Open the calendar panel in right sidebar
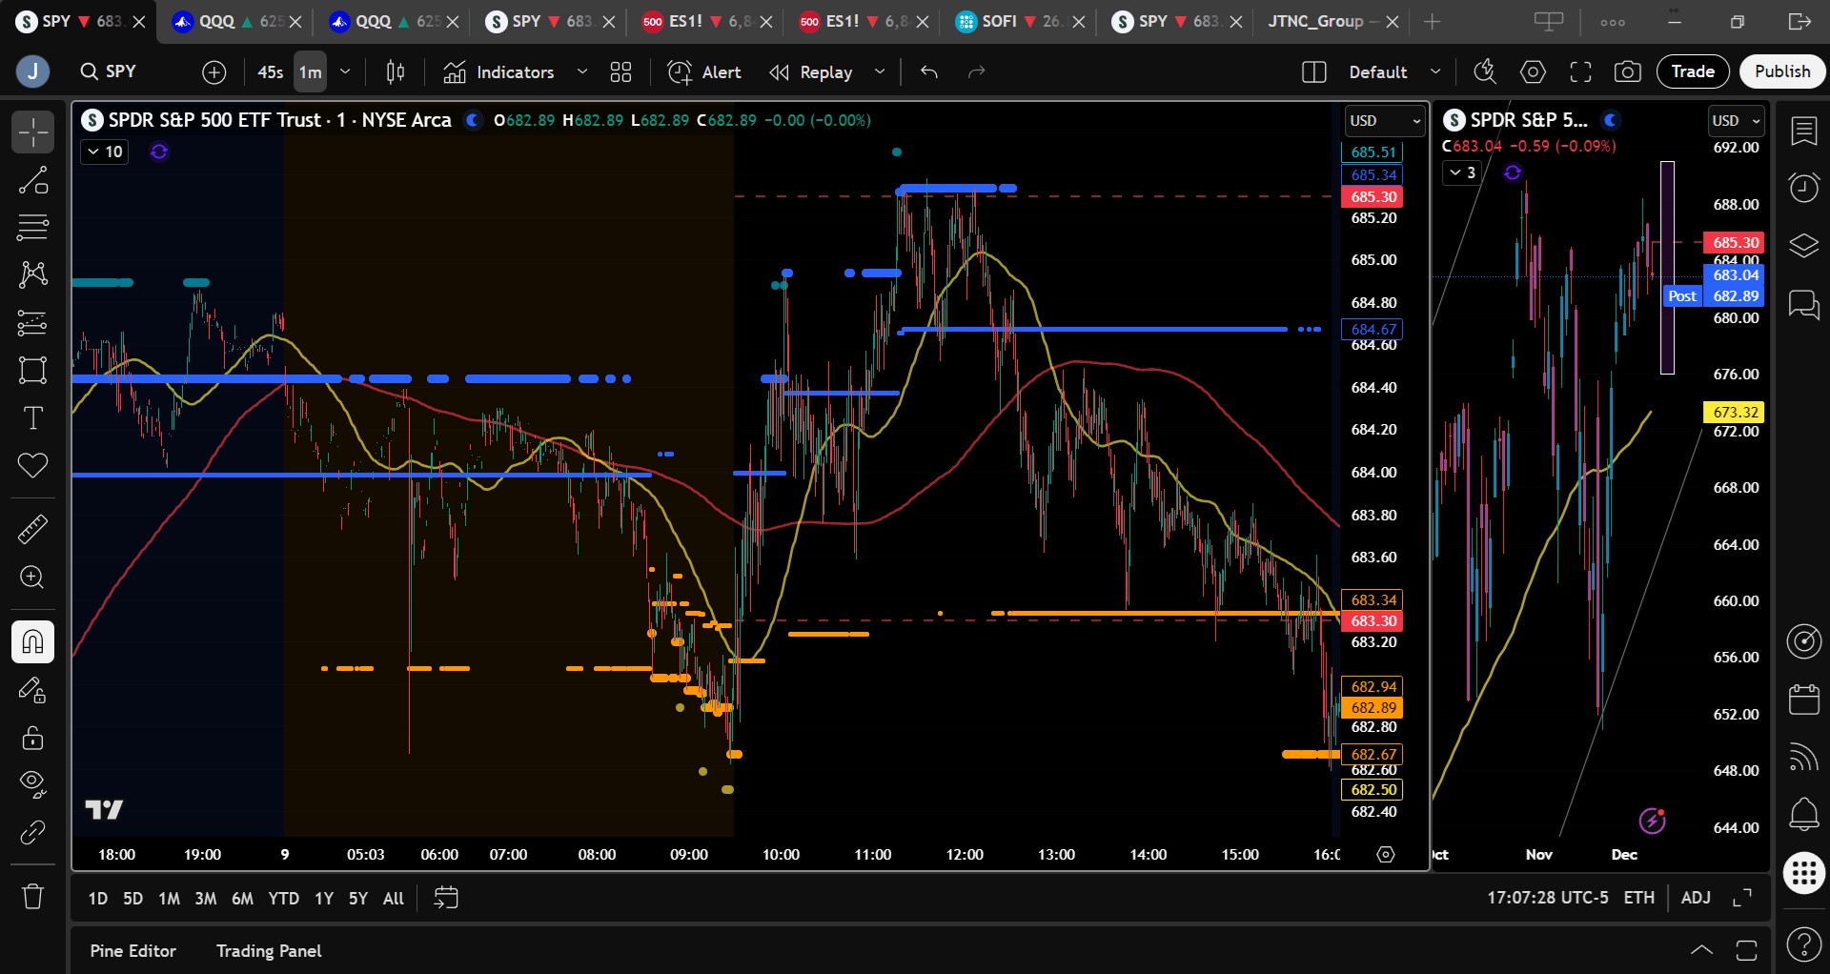The height and width of the screenshot is (974, 1830). click(x=1804, y=699)
